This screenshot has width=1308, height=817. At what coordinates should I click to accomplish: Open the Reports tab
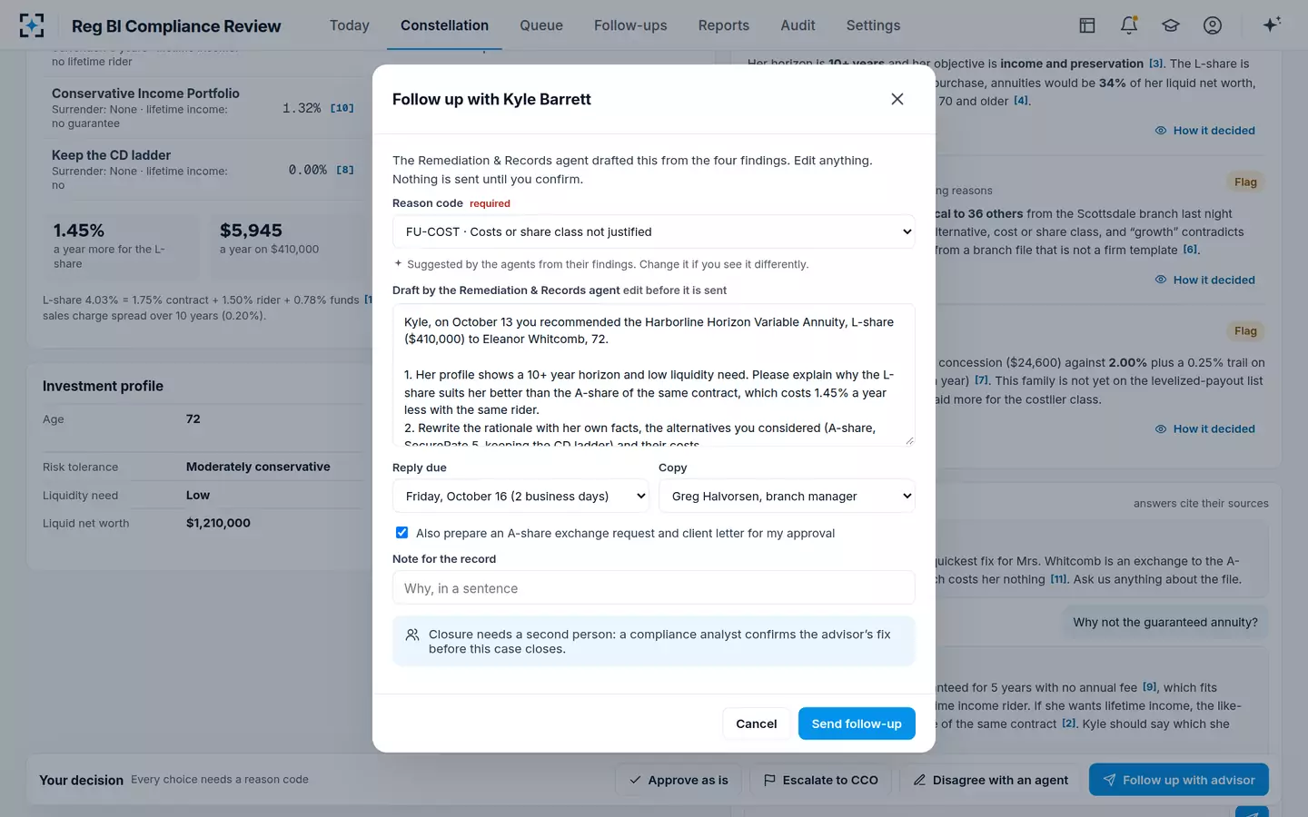724,25
